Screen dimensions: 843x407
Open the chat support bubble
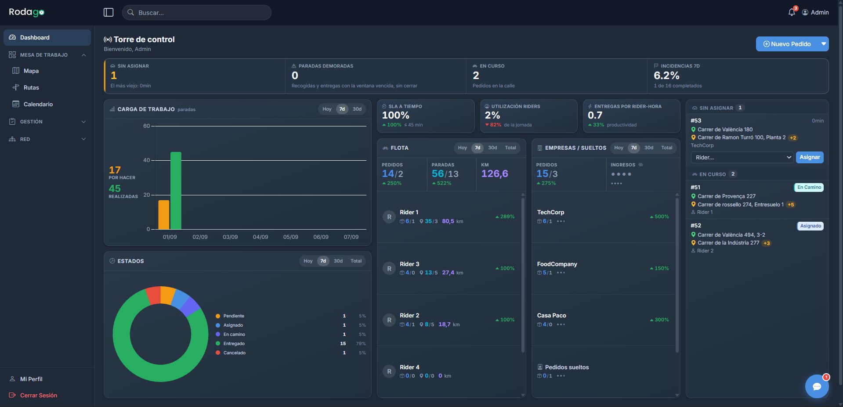tap(817, 386)
